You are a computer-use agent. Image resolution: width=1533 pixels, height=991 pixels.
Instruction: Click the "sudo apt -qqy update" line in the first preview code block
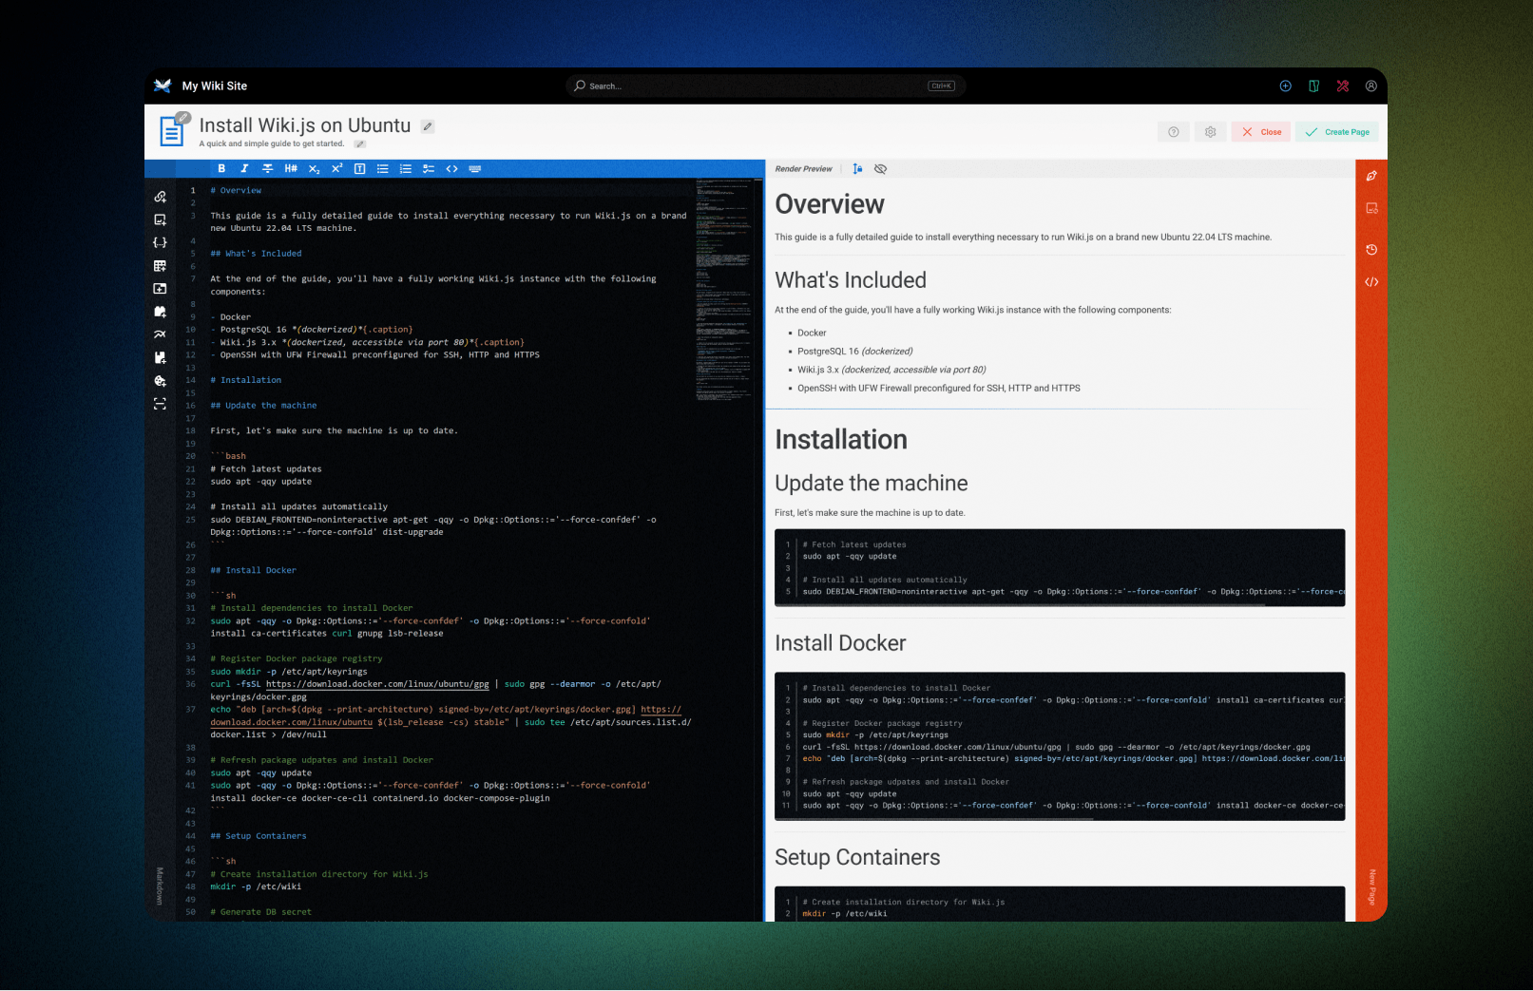coord(850,557)
